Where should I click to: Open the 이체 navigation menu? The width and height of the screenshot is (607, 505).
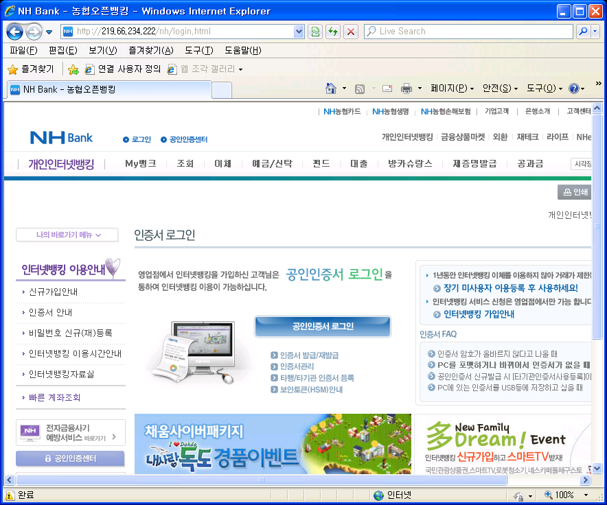tap(222, 164)
